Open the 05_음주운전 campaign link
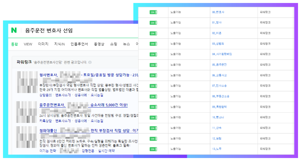The image size is (301, 161). [x=219, y=65]
